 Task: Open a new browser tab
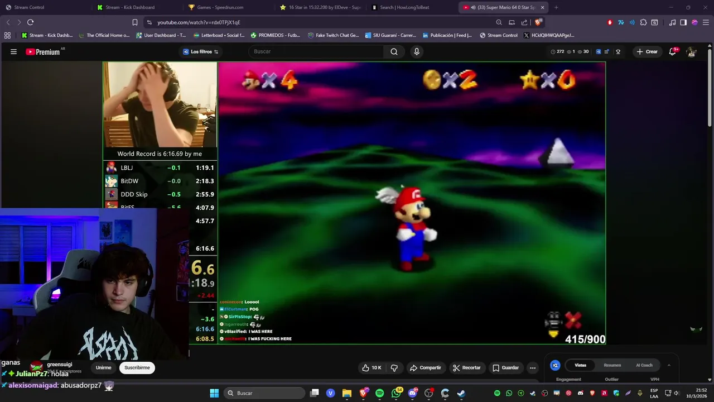(x=556, y=7)
